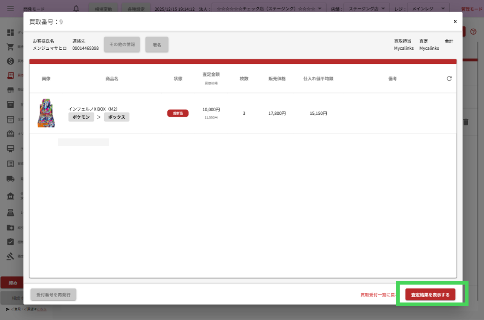This screenshot has width=484, height=320.
Task: Click the help question mark icon
Action: [473, 32]
